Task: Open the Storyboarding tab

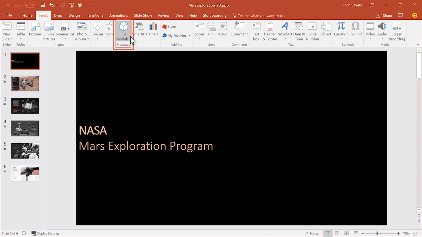Action: coord(215,15)
